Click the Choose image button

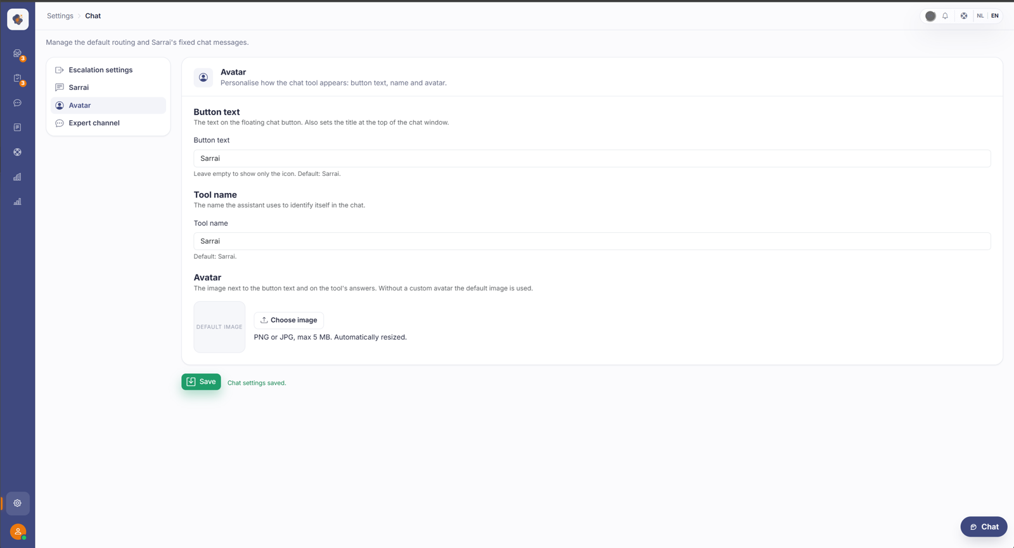pyautogui.click(x=289, y=320)
